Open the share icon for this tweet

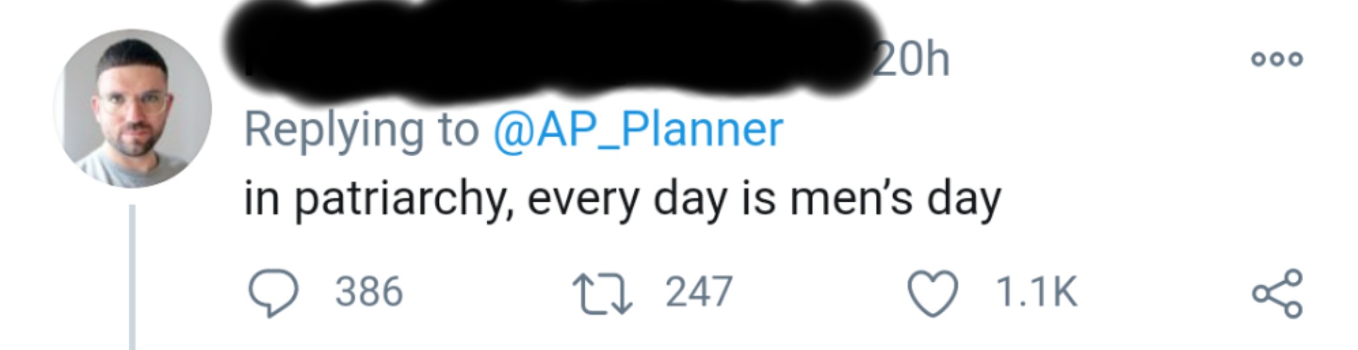tap(1276, 293)
